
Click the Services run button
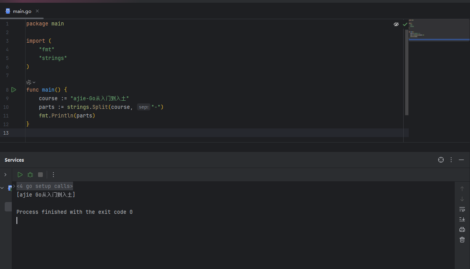[20, 175]
